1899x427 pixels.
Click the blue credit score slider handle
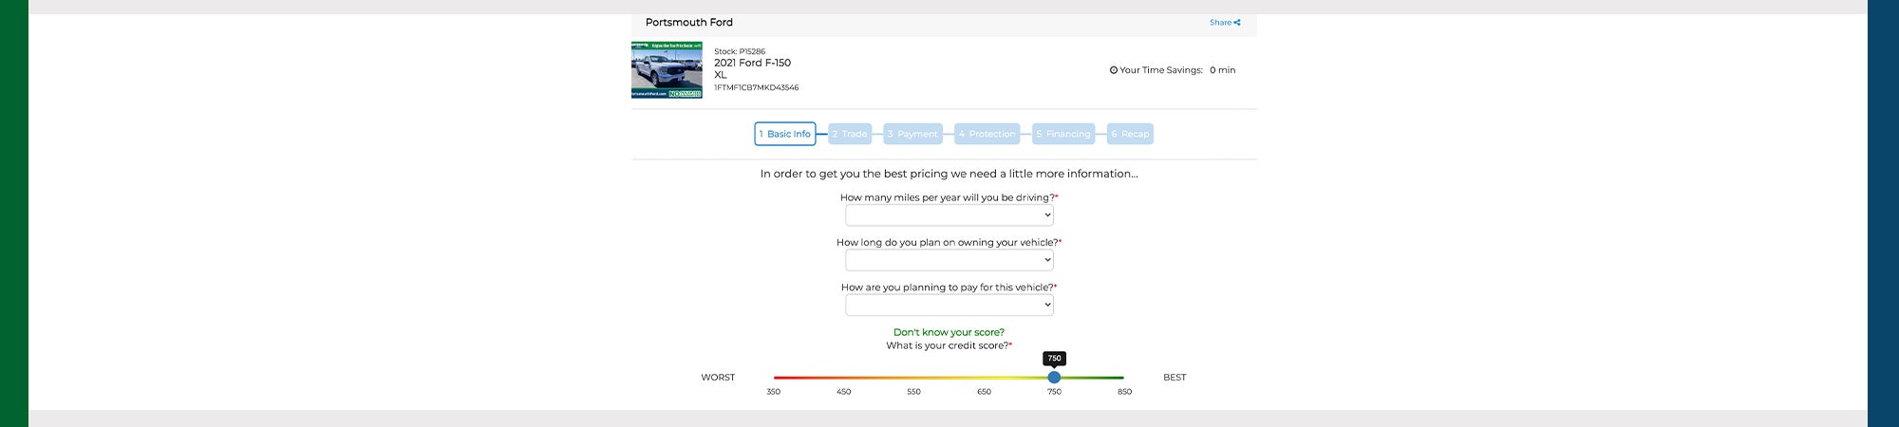pos(1054,378)
